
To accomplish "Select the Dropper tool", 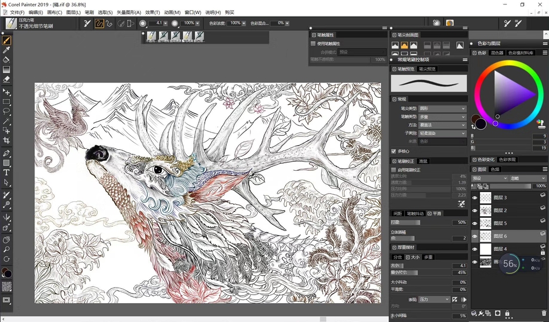I will 6,50.
